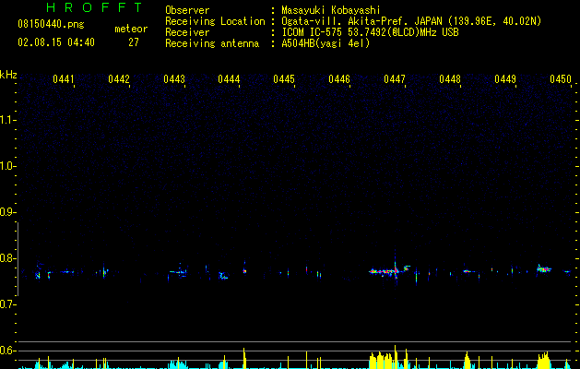Click the 0.8 kHz axis label
Viewport: 580px width, 369px height.
pos(8,258)
